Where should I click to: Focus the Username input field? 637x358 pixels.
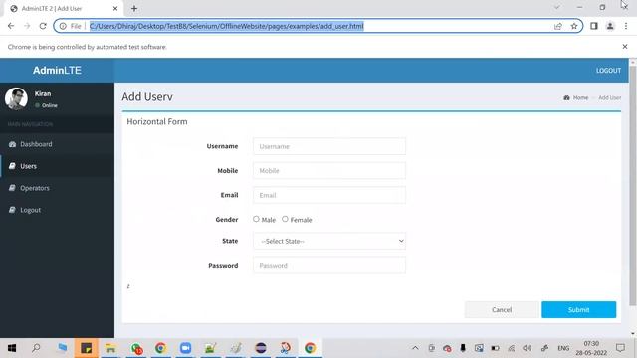329,146
